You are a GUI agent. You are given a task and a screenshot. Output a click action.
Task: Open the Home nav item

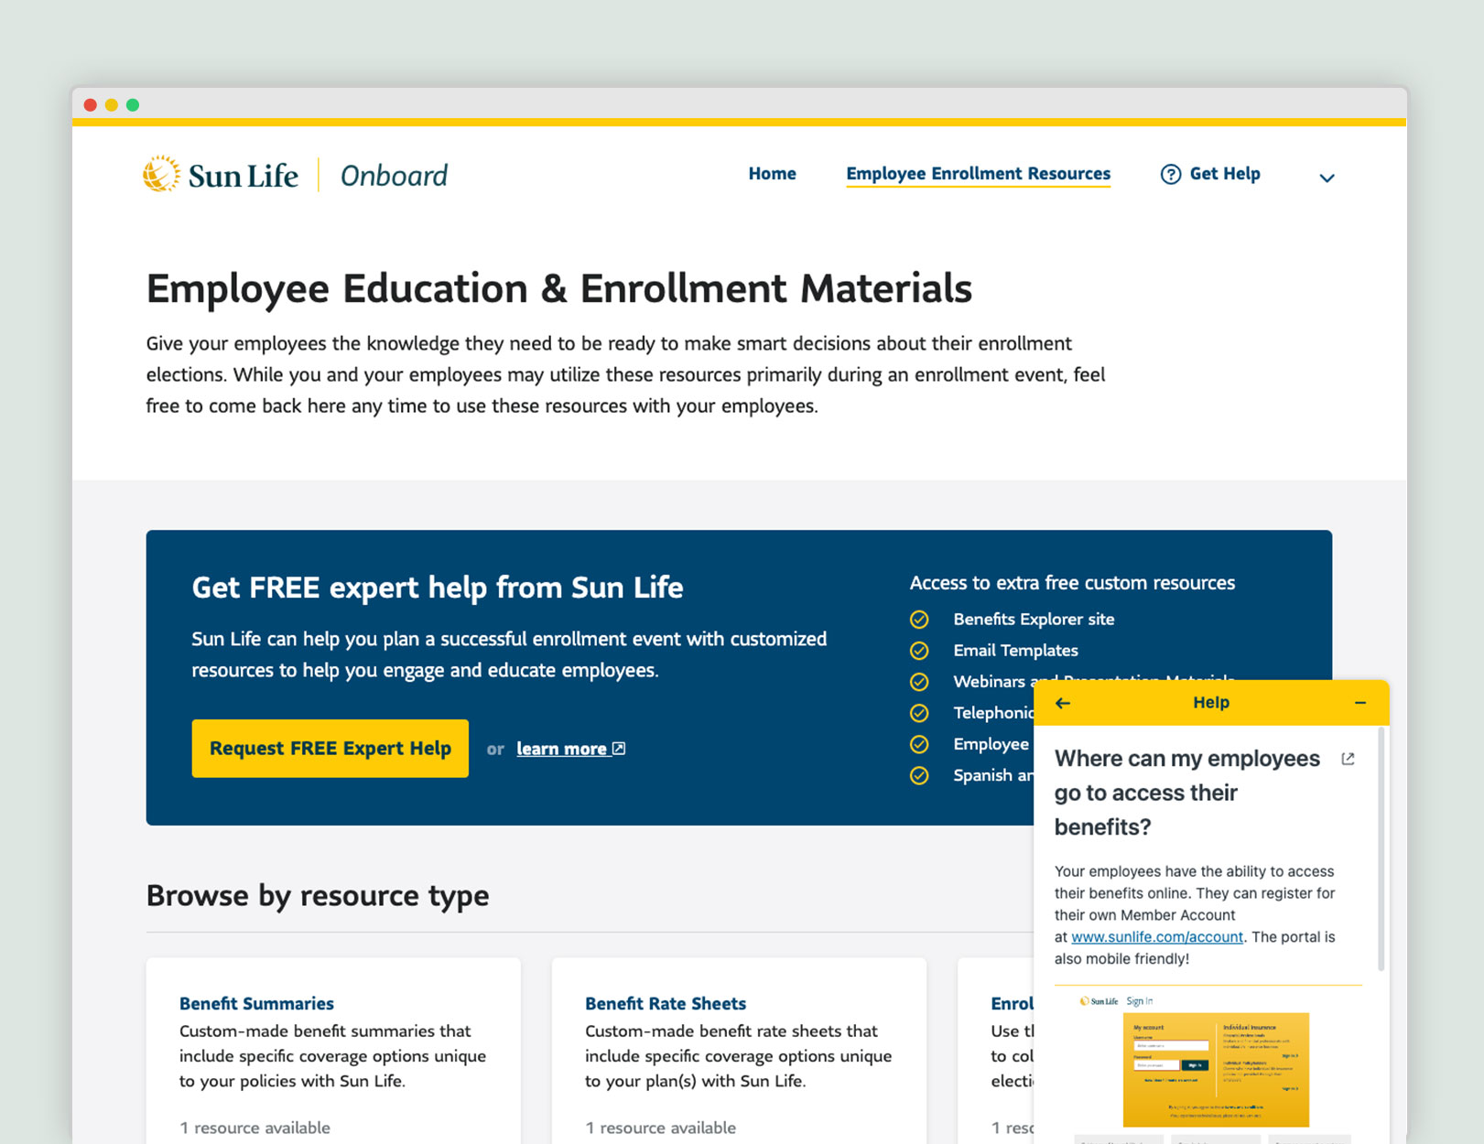[x=772, y=174]
